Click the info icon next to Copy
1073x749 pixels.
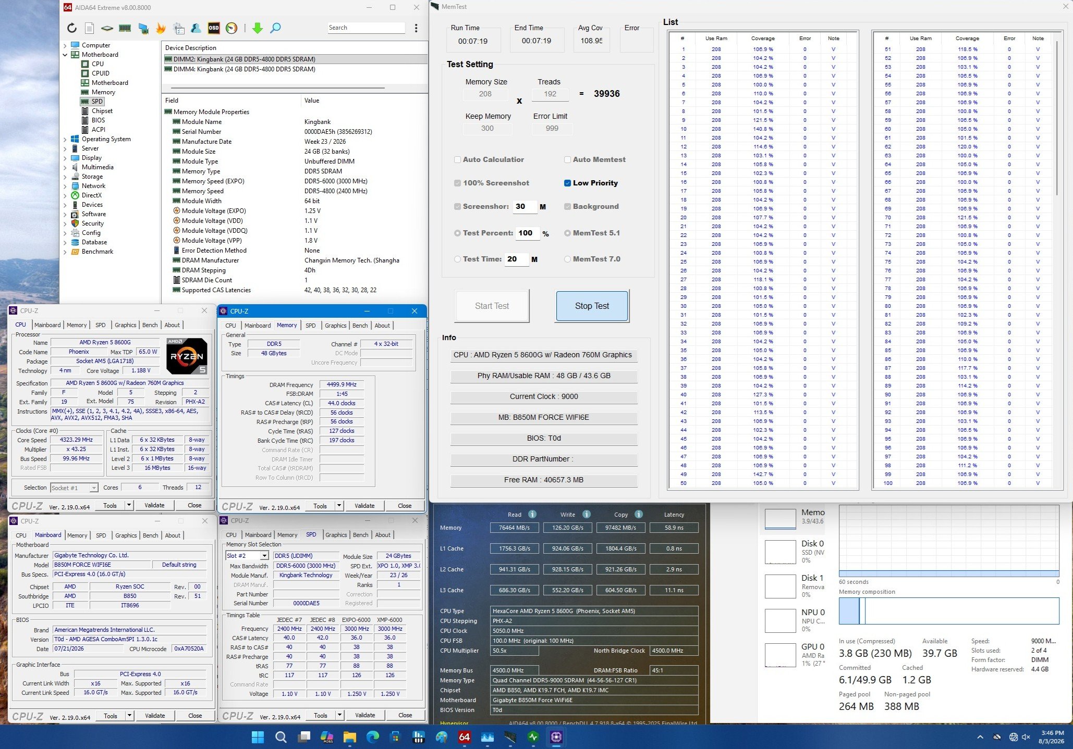tap(639, 514)
